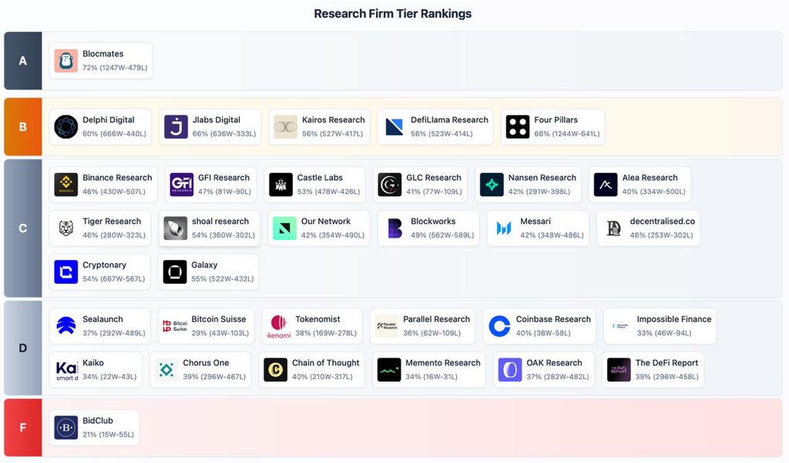Screen dimensions: 789x463
Task: Click Jlabs Digital 66% win-loss stat
Action: click(x=224, y=134)
